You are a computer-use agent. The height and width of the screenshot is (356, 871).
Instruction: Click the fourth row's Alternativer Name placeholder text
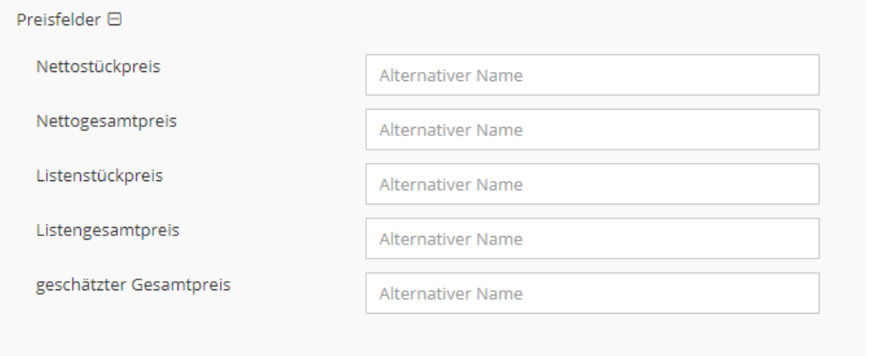click(x=451, y=239)
